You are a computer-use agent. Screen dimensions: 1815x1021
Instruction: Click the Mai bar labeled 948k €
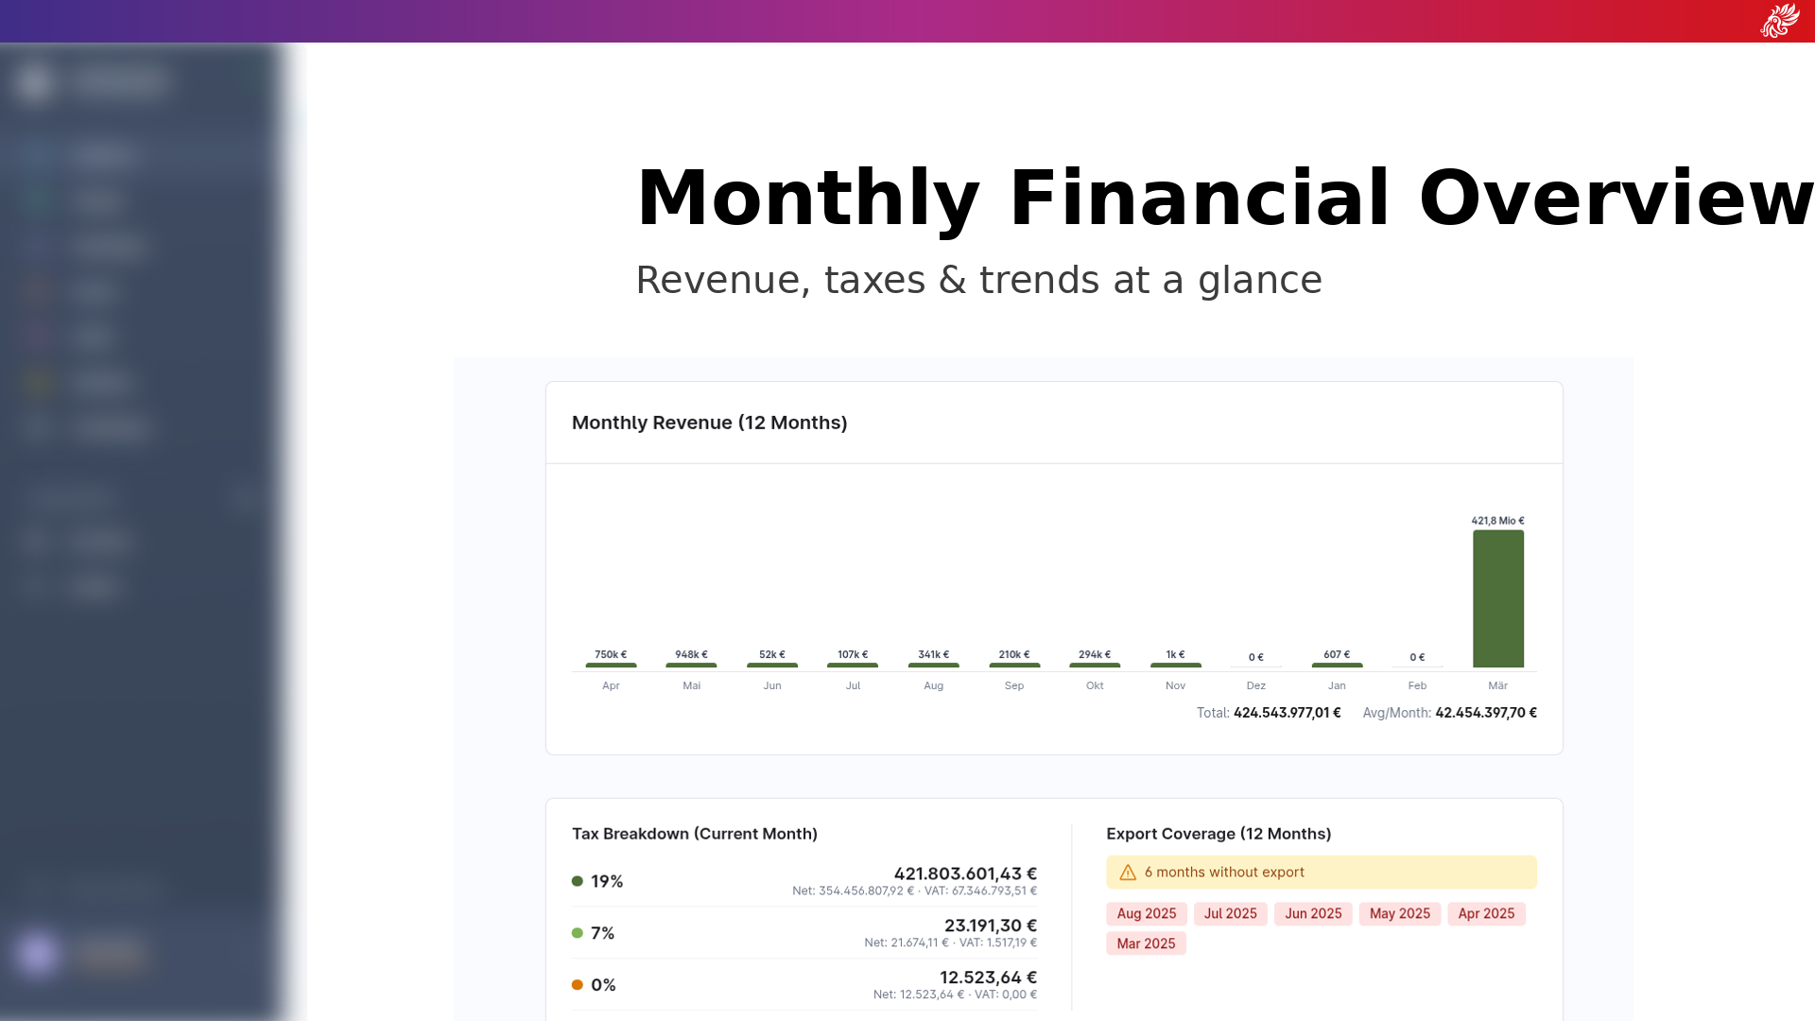pyautogui.click(x=691, y=665)
